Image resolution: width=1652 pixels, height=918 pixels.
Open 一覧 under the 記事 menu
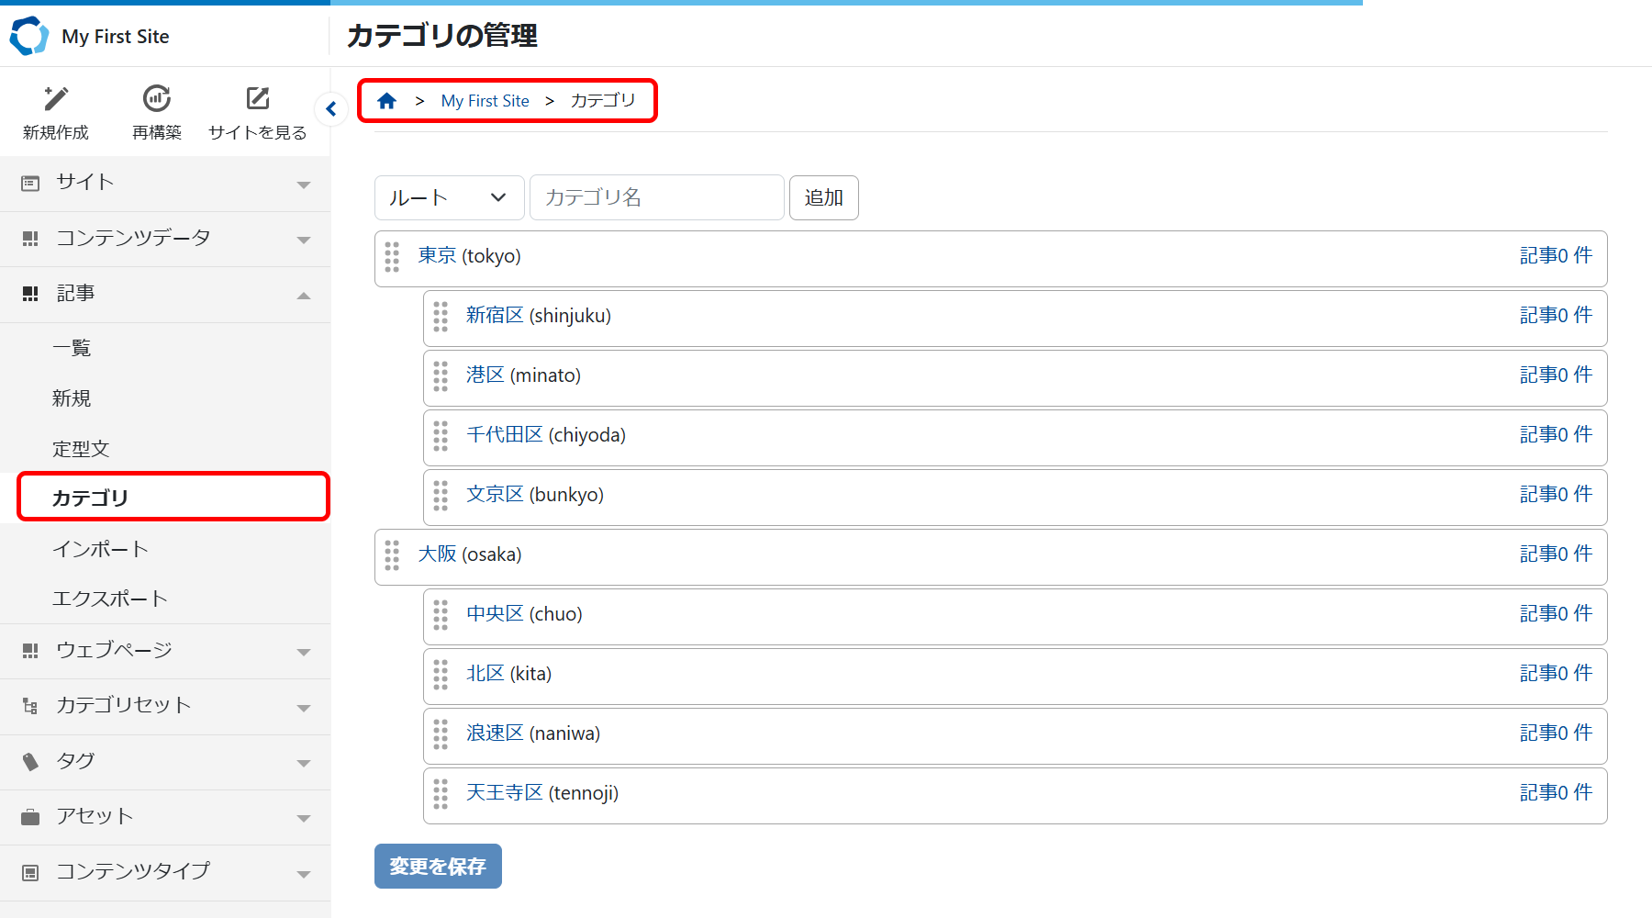click(x=72, y=348)
